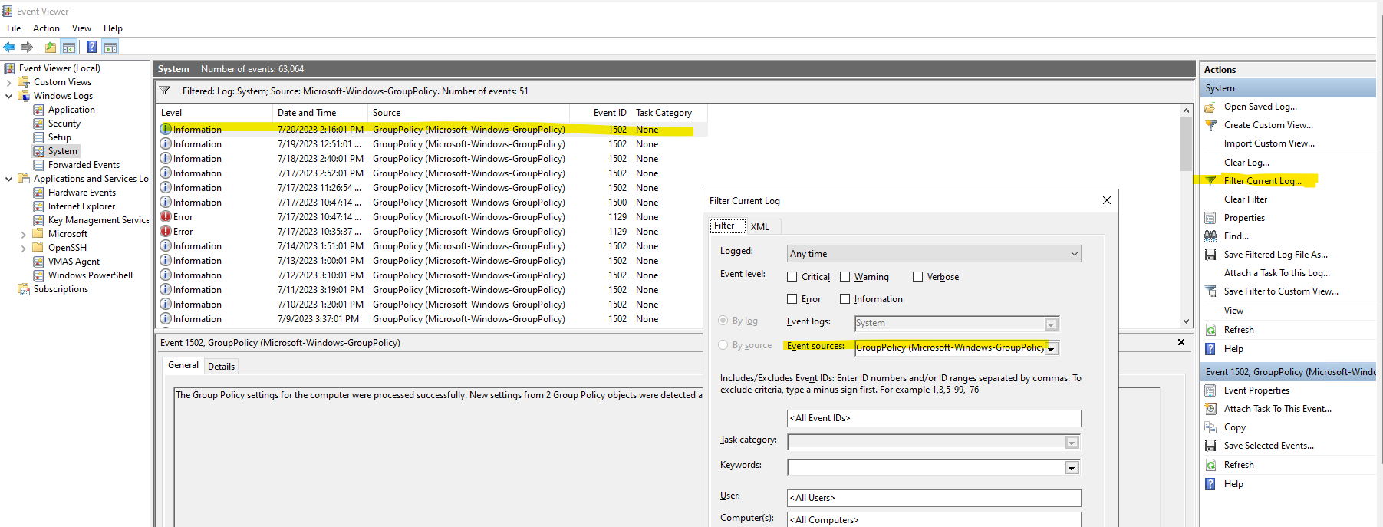This screenshot has height=527, width=1383.
Task: Tick the Critical event level checkbox
Action: [x=792, y=277]
